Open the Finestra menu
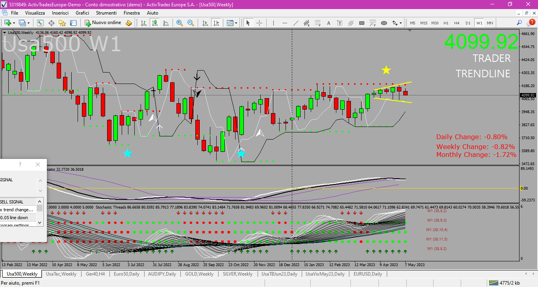Image resolution: width=538 pixels, height=287 pixels. [x=132, y=13]
